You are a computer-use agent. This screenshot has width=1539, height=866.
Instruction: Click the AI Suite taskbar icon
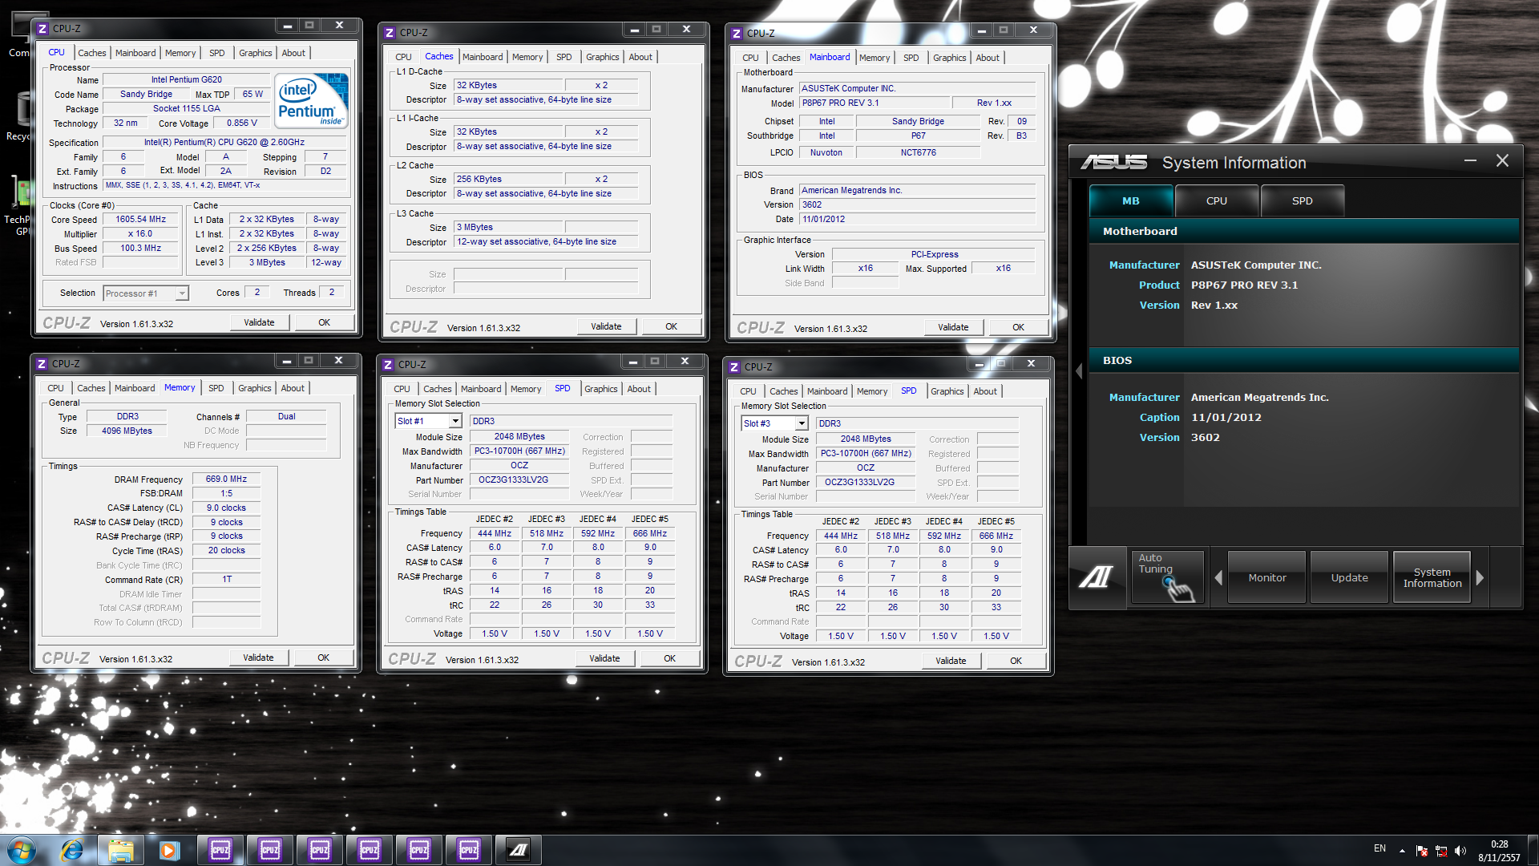point(518,850)
